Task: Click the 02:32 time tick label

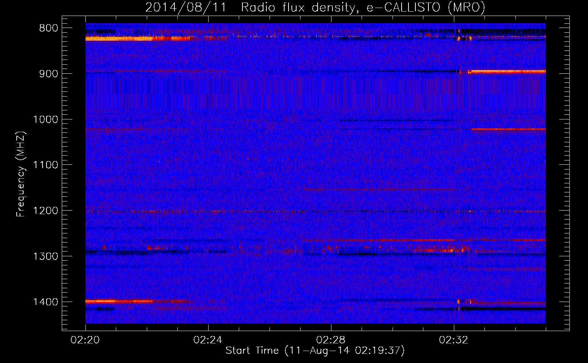Action: coord(454,340)
